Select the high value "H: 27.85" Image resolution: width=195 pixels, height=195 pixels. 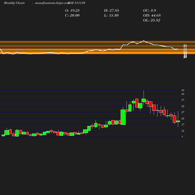(x=112, y=11)
